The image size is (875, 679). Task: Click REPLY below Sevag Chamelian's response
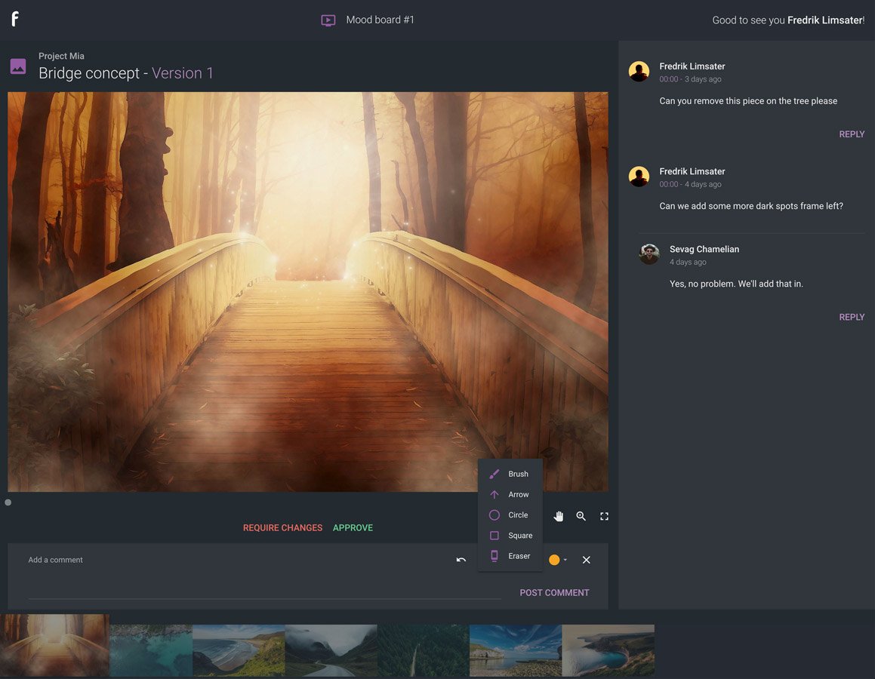click(x=852, y=317)
